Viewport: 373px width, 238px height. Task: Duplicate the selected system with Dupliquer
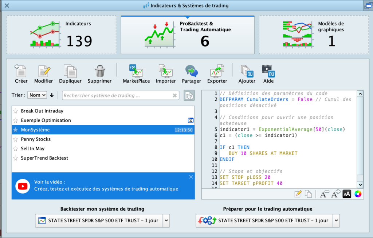[x=70, y=74]
